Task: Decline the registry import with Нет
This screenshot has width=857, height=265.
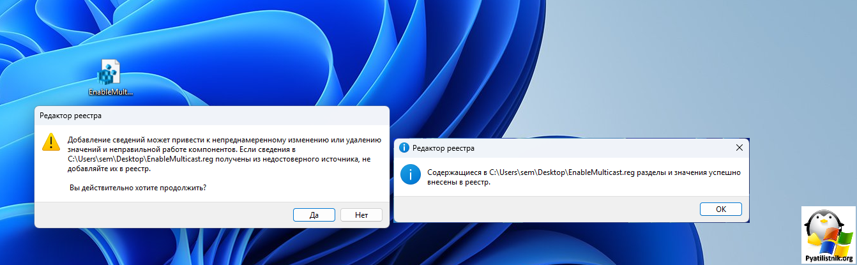Action: point(361,215)
